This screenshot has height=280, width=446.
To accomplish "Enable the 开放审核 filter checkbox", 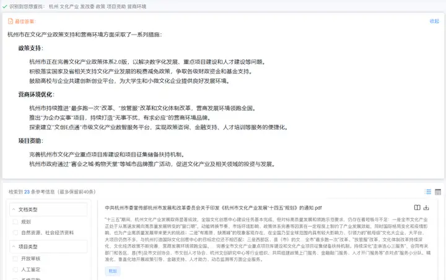I will coord(16,258).
